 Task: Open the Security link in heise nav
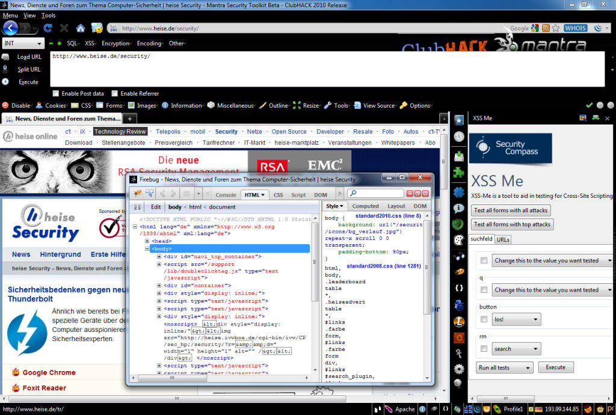[226, 132]
